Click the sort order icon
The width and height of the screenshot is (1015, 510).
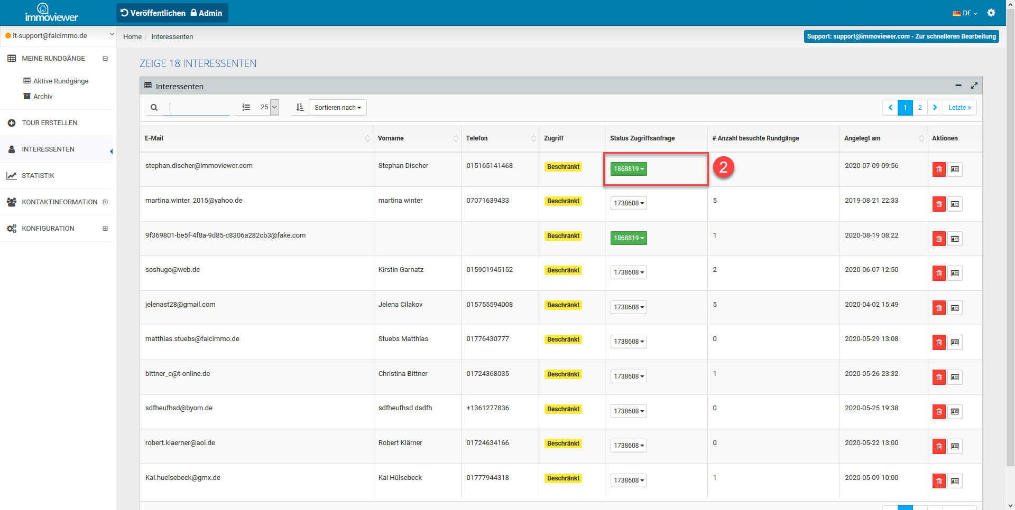[x=300, y=108]
